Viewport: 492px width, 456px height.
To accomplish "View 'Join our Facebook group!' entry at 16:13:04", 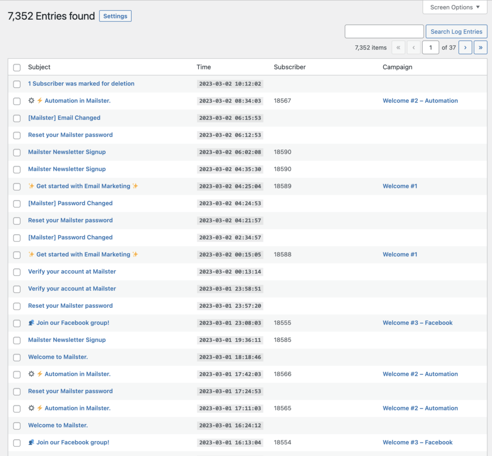I will [x=73, y=443].
